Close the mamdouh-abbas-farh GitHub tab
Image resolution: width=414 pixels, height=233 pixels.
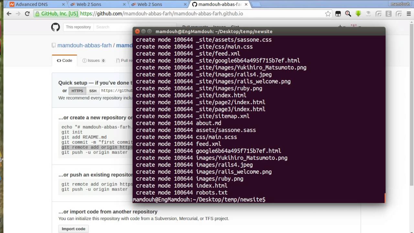pyautogui.click(x=246, y=5)
